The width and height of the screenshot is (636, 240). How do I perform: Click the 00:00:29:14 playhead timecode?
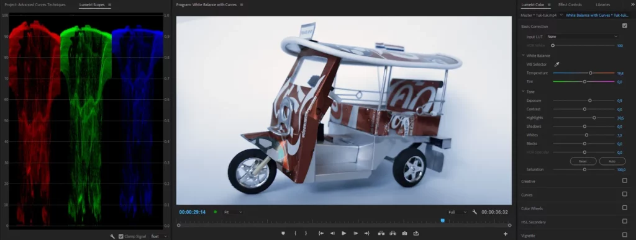[193, 212]
